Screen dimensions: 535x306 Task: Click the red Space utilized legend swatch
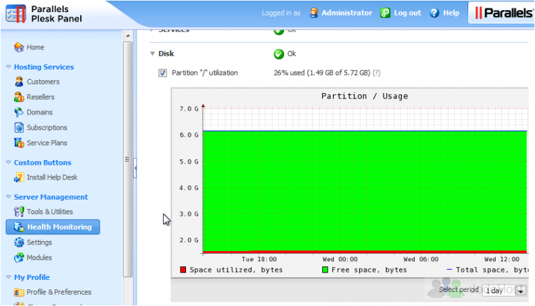point(183,270)
